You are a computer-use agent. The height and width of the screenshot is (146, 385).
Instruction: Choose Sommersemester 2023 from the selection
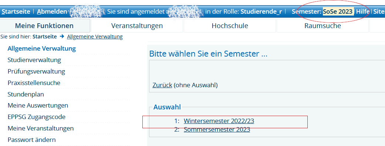click(217, 129)
